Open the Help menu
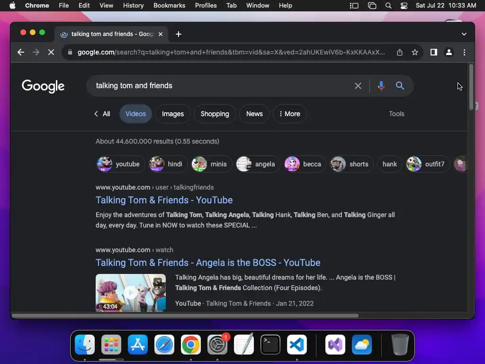 [x=285, y=6]
